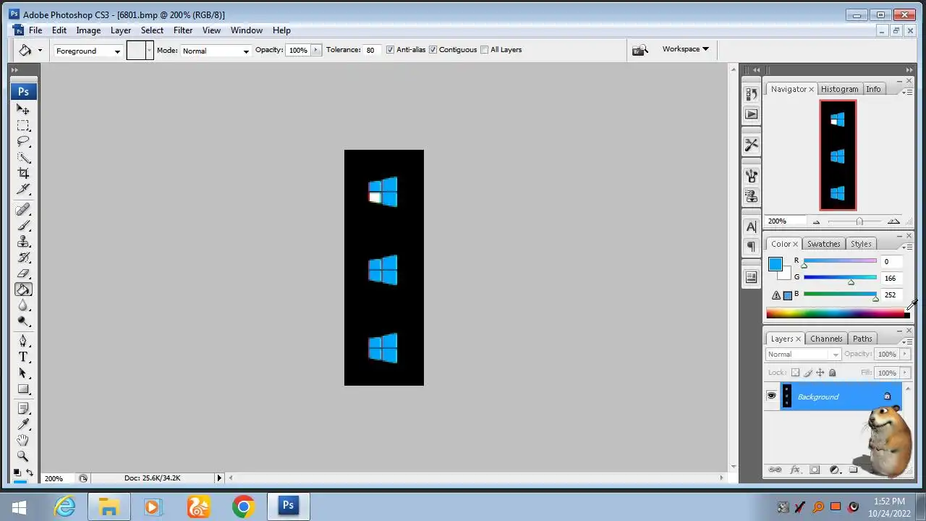Image resolution: width=926 pixels, height=521 pixels.
Task: Select the Paint Bucket tool
Action: click(23, 289)
